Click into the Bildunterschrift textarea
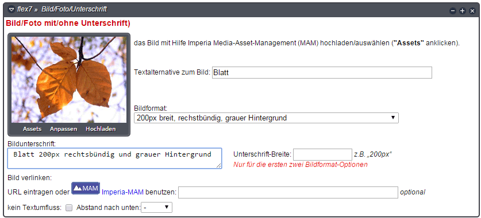The height and width of the screenshot is (218, 481). pyautogui.click(x=115, y=158)
